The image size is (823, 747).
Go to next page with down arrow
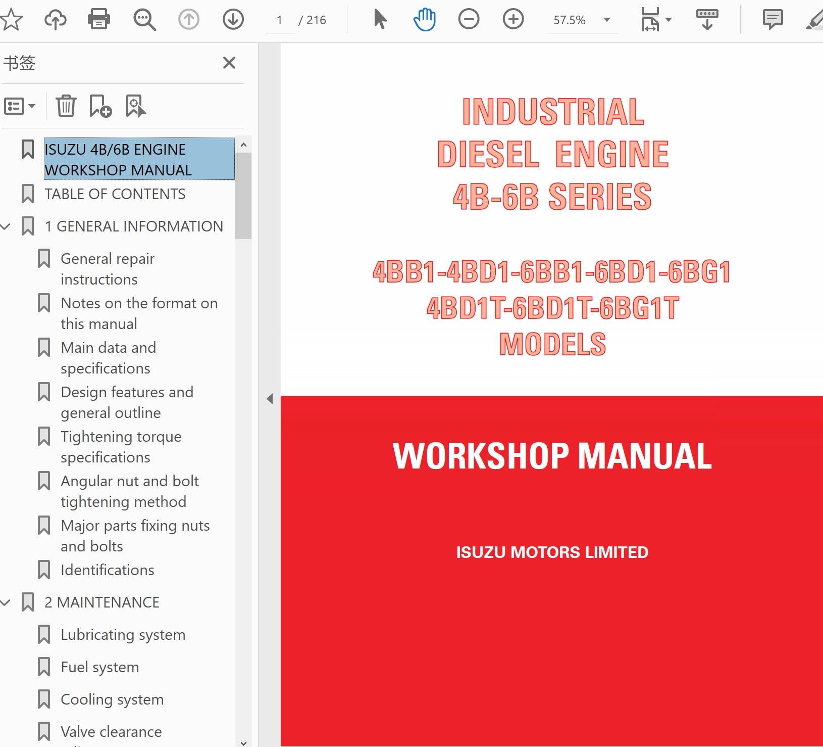(x=233, y=20)
